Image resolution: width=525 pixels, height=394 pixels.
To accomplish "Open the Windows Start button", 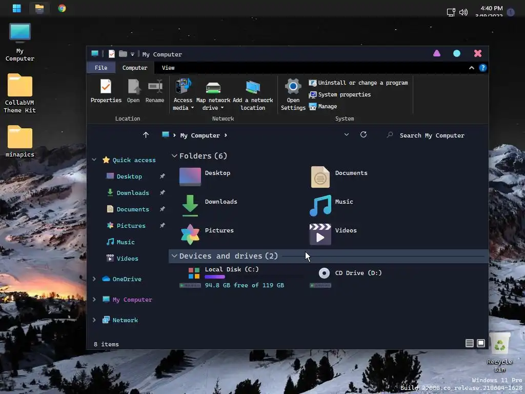I will (x=17, y=8).
